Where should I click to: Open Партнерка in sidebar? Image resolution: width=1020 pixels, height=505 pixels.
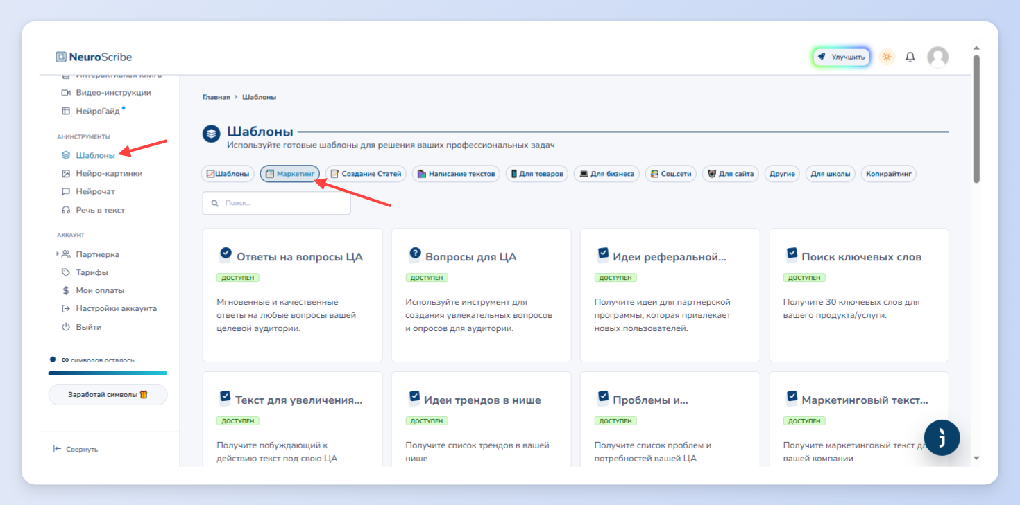click(97, 254)
